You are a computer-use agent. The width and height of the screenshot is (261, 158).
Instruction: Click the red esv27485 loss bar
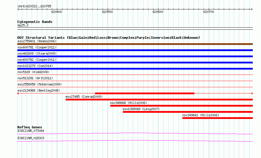159,100
